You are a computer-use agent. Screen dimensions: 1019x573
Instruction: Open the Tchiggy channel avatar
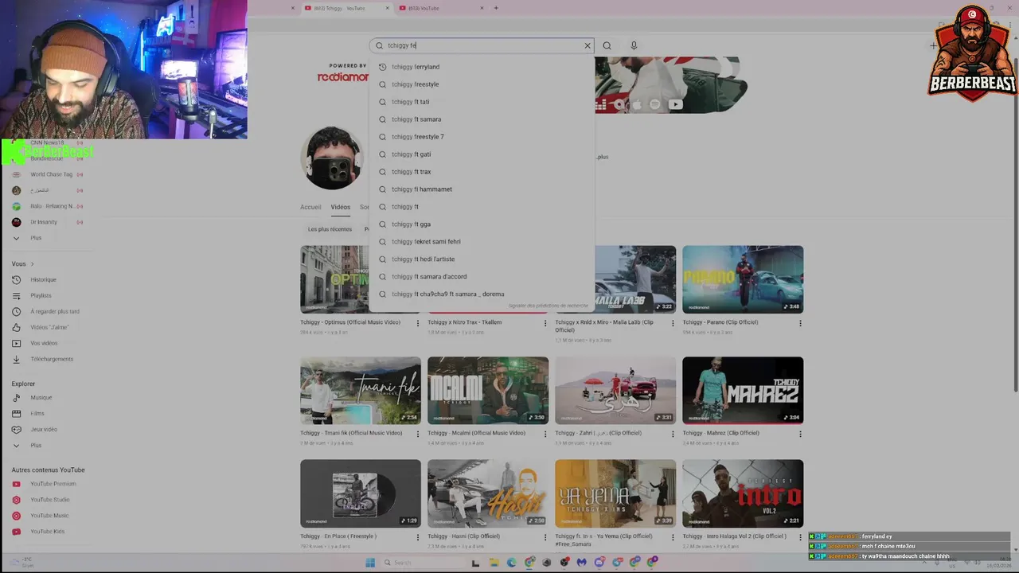pyautogui.click(x=332, y=158)
